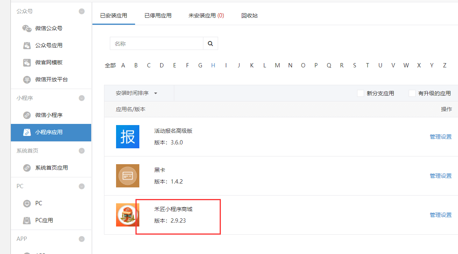
Task: Expand the 小程序 sidebar section
Action: [82, 98]
